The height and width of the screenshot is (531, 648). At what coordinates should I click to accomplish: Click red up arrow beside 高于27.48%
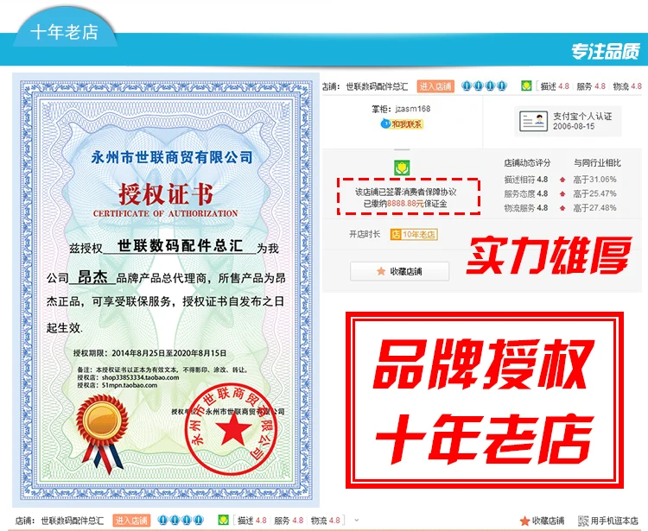click(x=562, y=208)
